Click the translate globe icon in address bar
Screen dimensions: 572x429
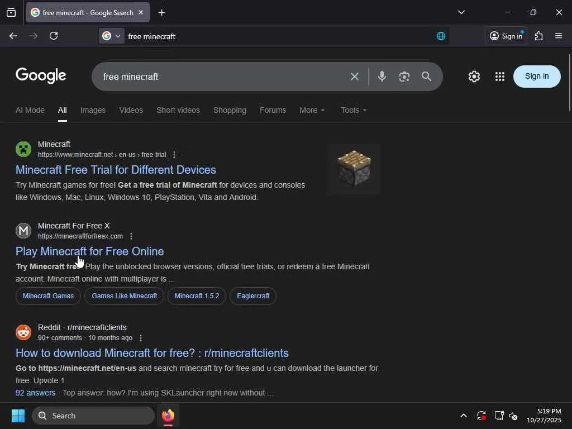pos(441,36)
